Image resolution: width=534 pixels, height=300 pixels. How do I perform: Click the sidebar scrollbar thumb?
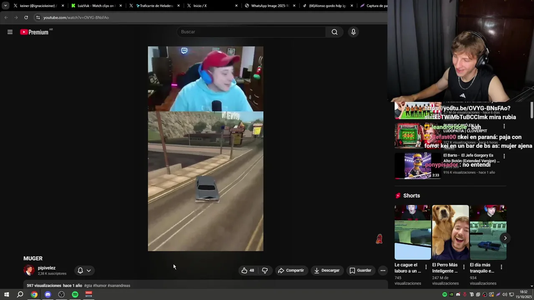[x=532, y=110]
